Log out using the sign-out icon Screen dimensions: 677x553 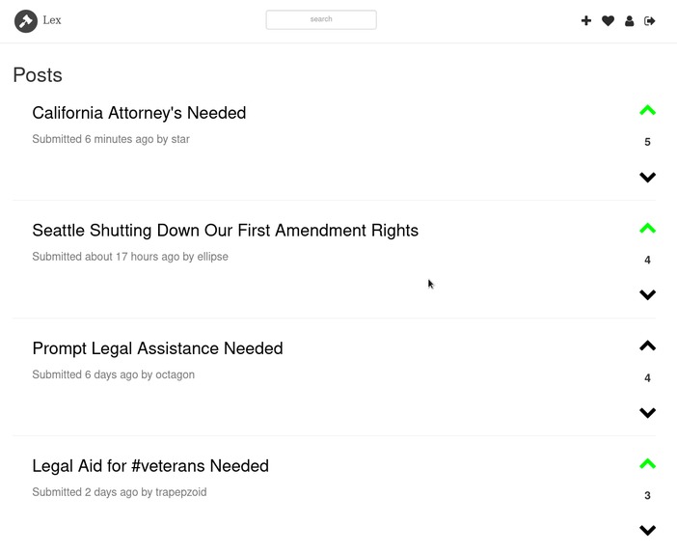650,20
